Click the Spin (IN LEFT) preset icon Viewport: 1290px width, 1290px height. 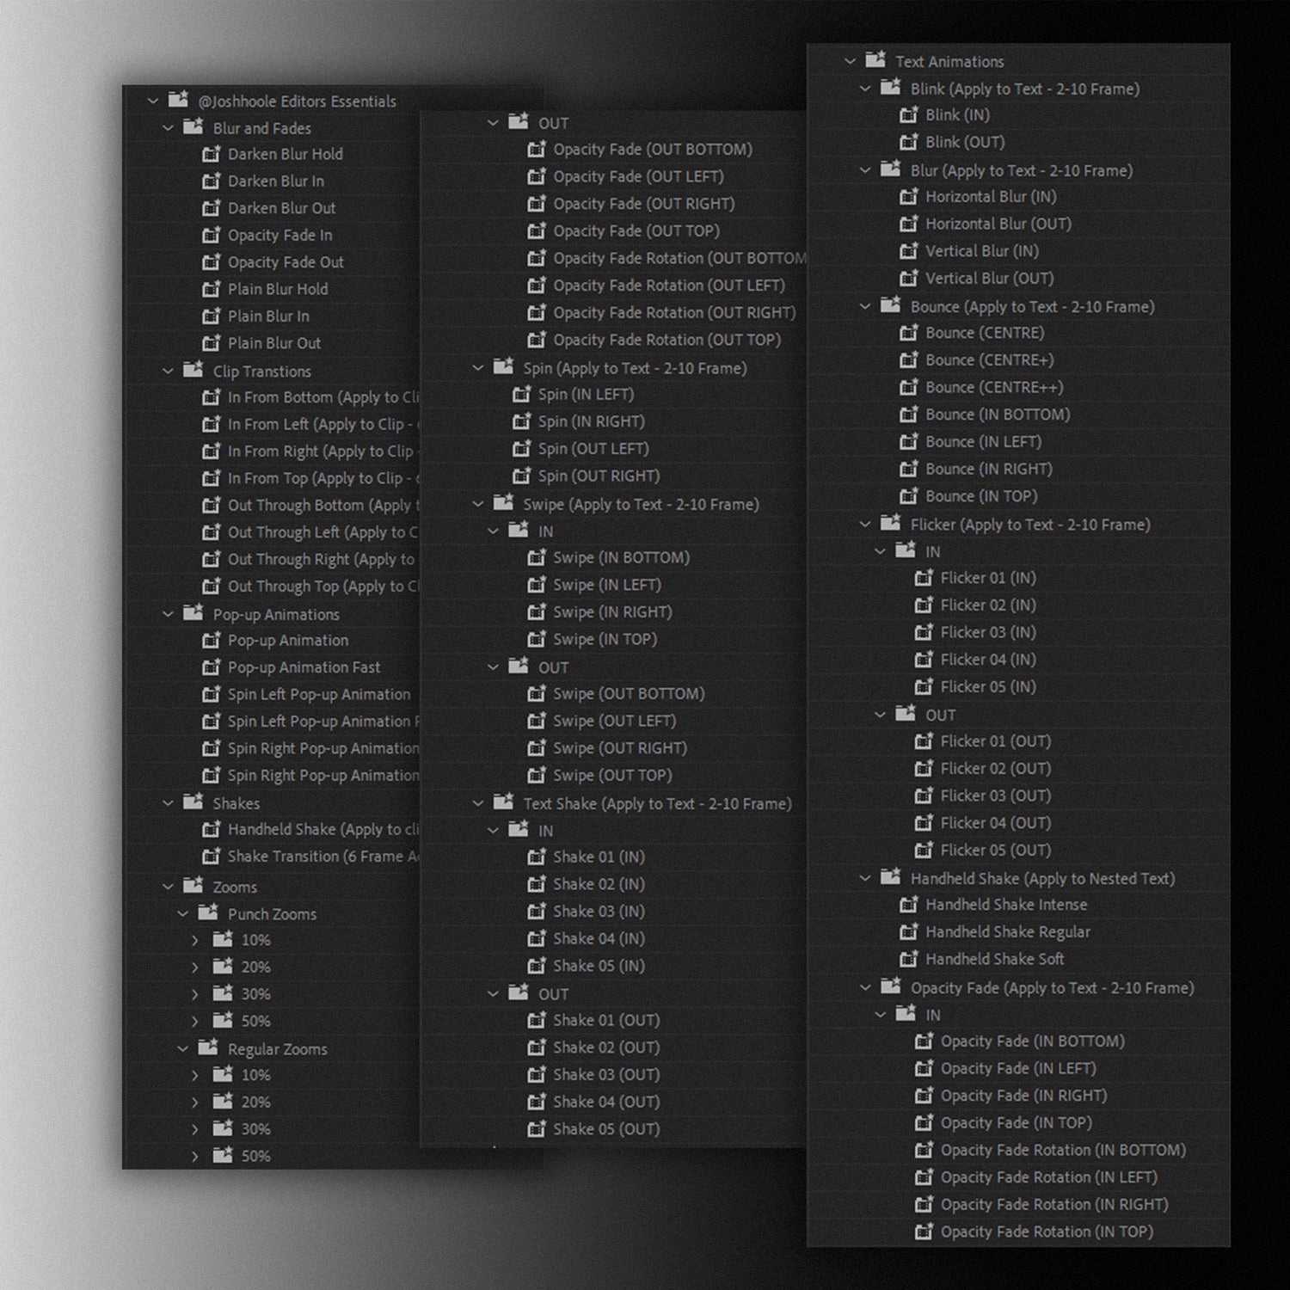[521, 395]
